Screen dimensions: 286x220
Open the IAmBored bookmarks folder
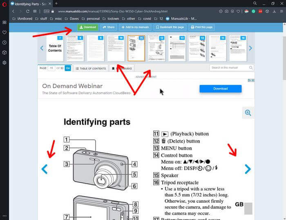coord(22,19)
